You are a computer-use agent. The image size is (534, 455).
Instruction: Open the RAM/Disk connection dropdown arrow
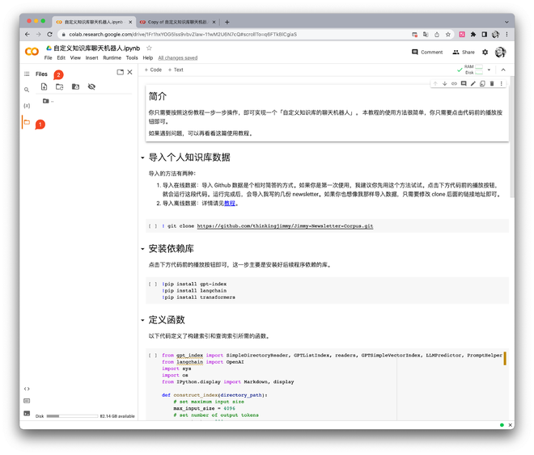[489, 70]
